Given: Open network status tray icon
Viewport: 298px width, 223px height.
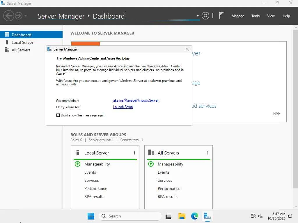Looking at the screenshot, I should [x=253, y=216].
